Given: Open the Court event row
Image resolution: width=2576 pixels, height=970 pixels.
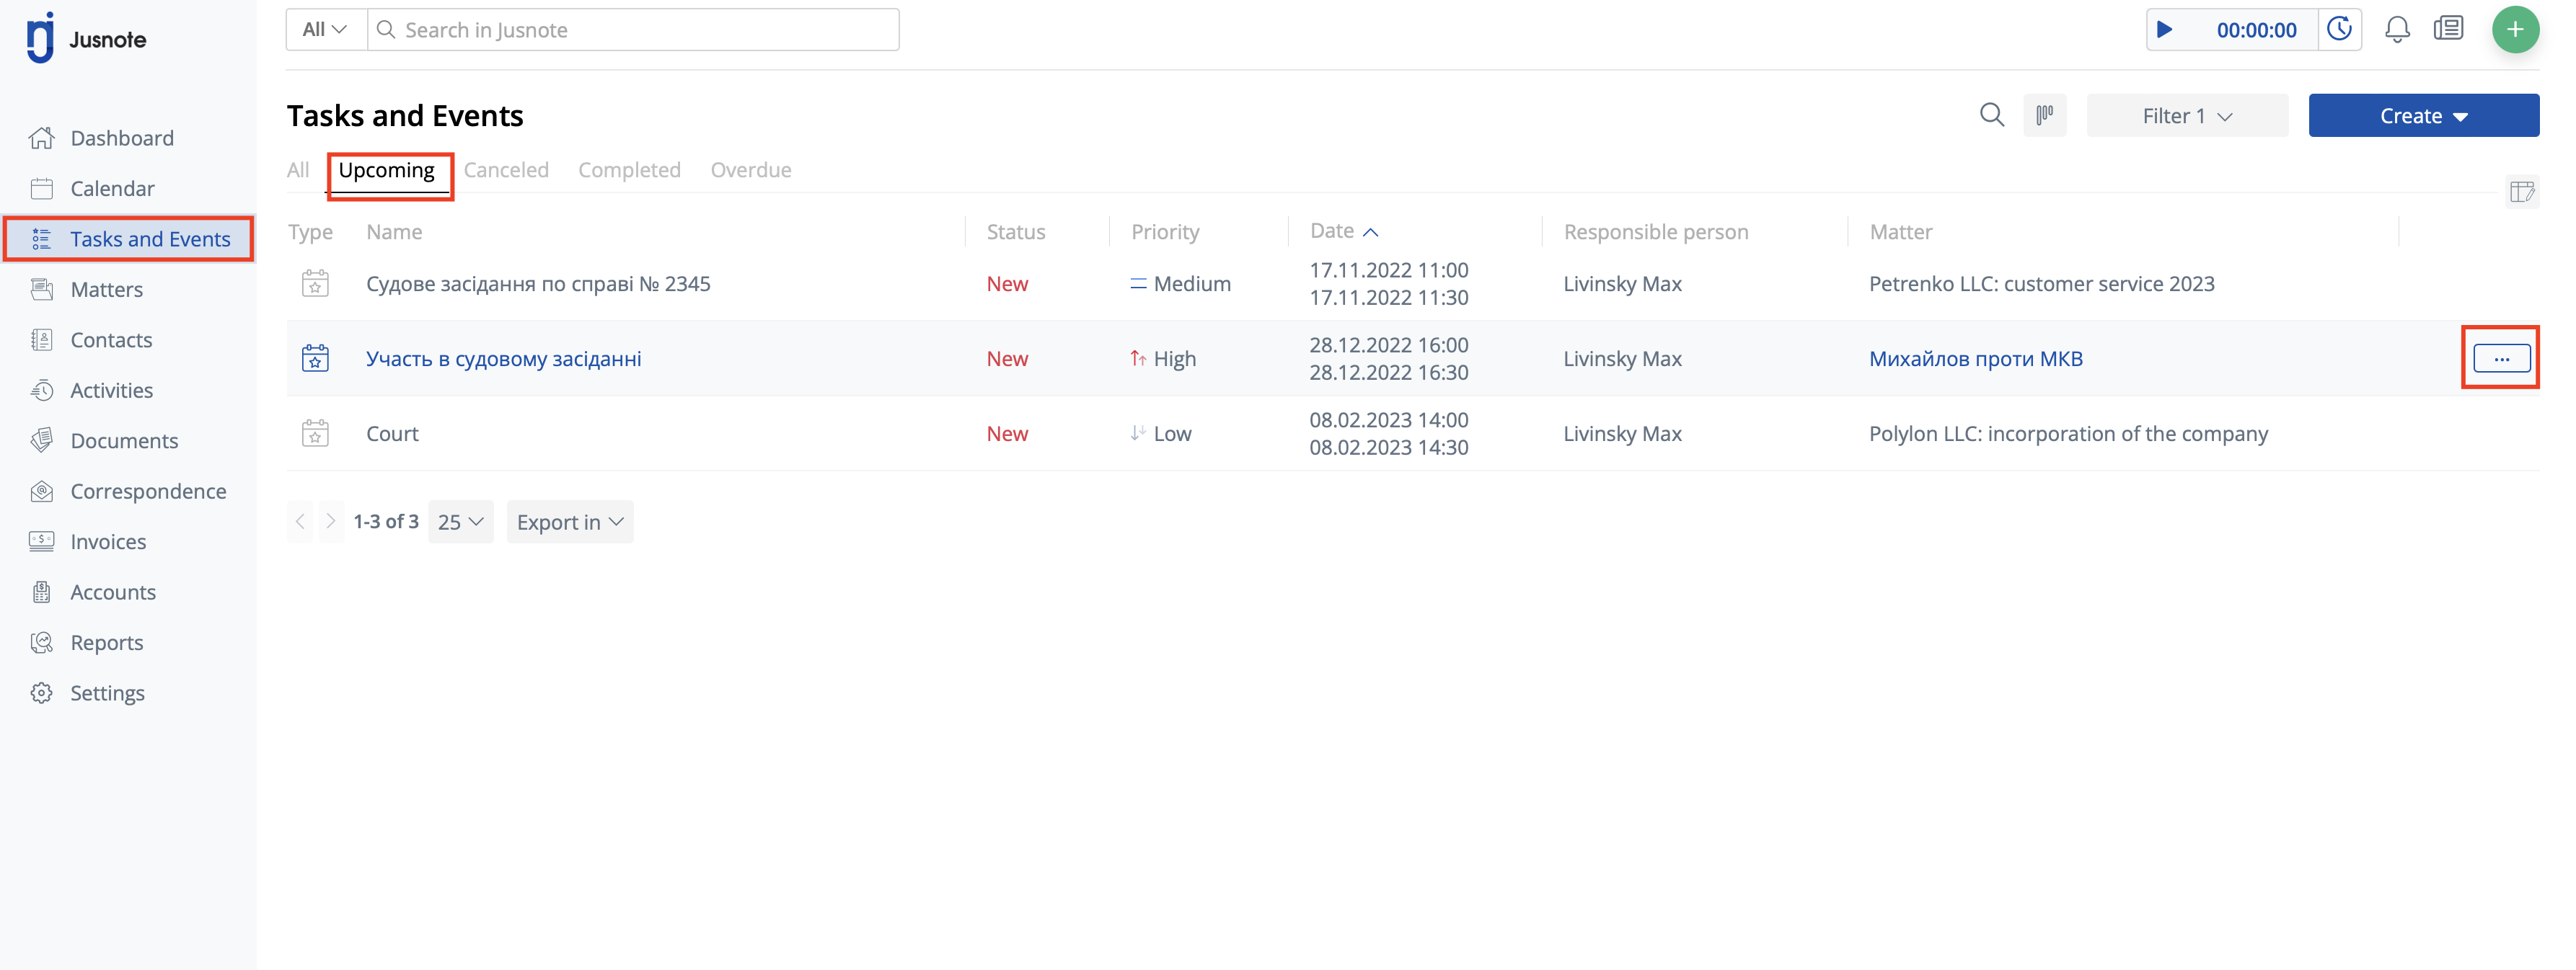Looking at the screenshot, I should point(392,434).
